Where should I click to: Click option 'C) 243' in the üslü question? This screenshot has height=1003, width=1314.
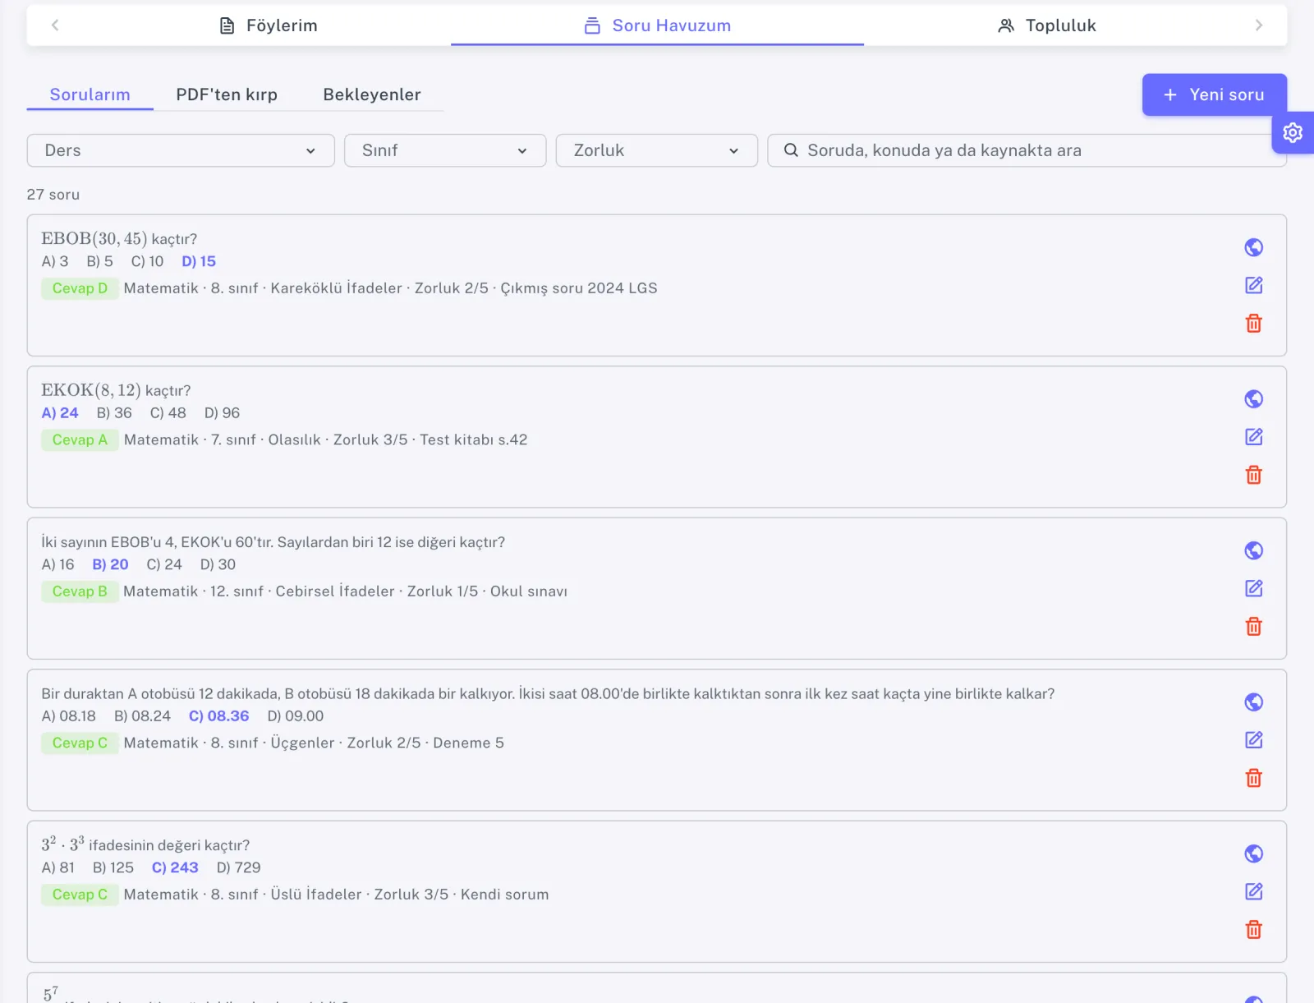pyautogui.click(x=175, y=867)
